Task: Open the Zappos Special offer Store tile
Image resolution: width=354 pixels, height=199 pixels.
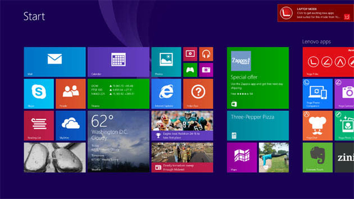Action: tap(258, 78)
